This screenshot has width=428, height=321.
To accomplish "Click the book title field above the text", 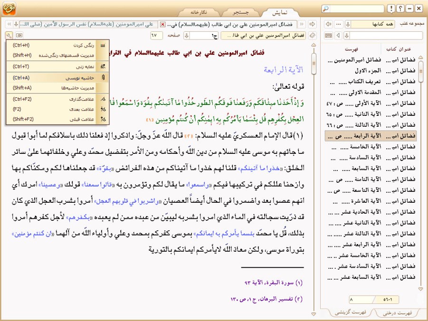I will 264,36.
